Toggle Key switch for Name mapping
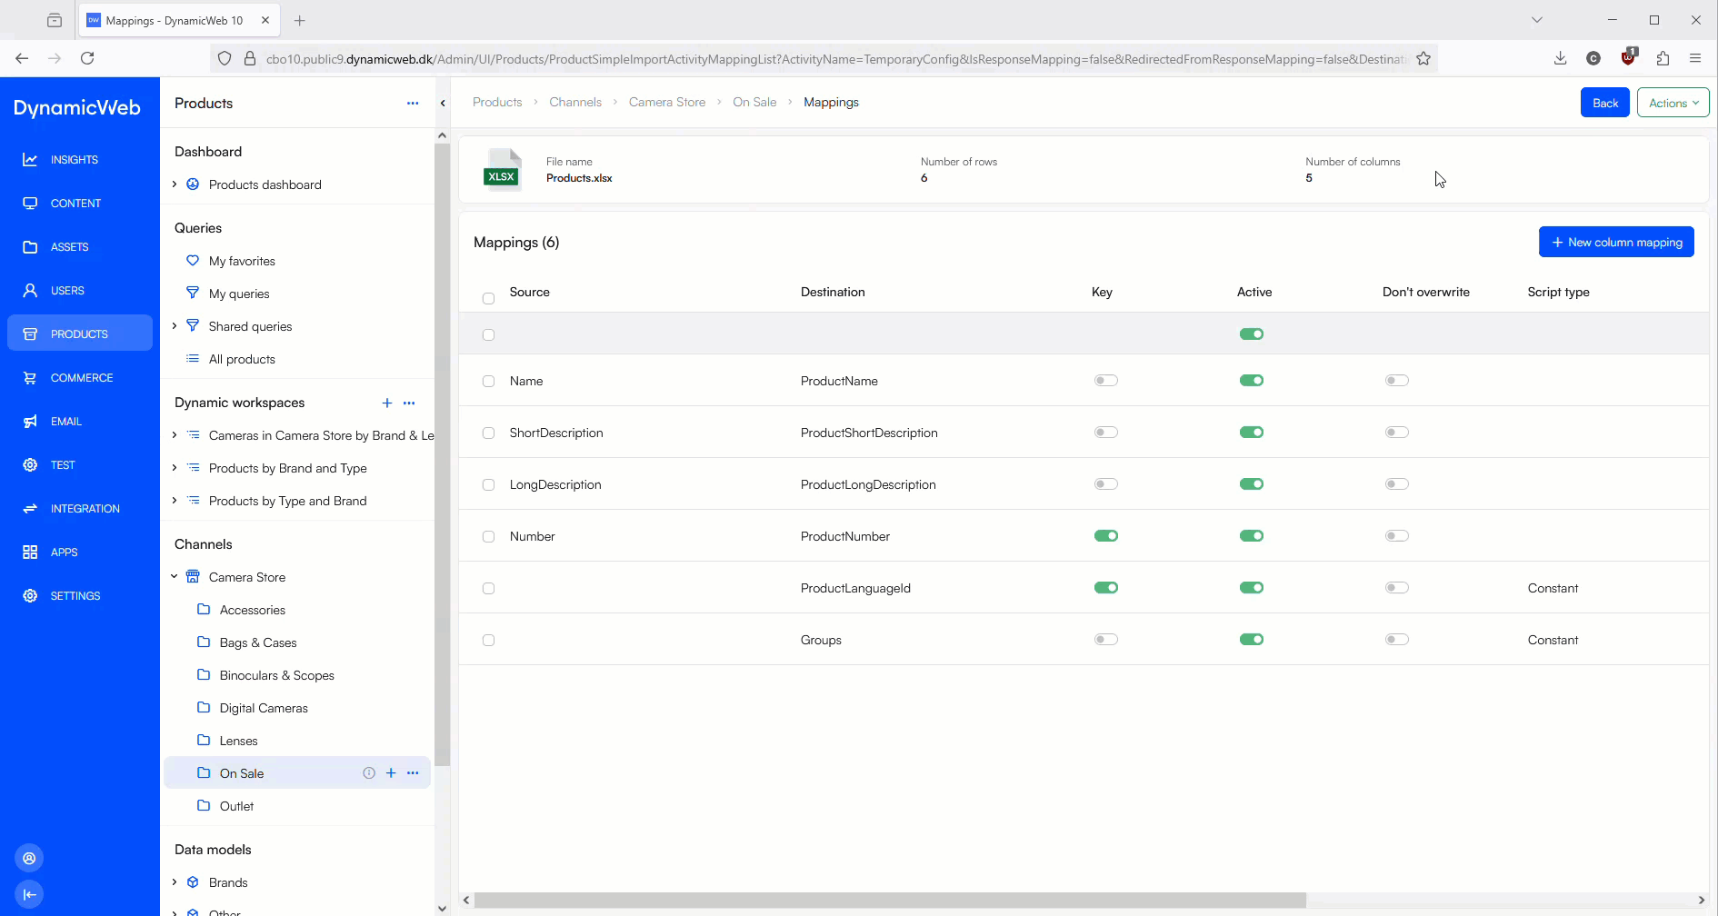This screenshot has height=916, width=1718. point(1105,381)
